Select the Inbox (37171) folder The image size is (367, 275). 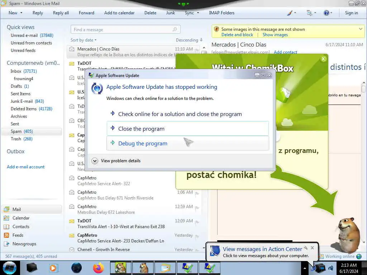click(24, 71)
